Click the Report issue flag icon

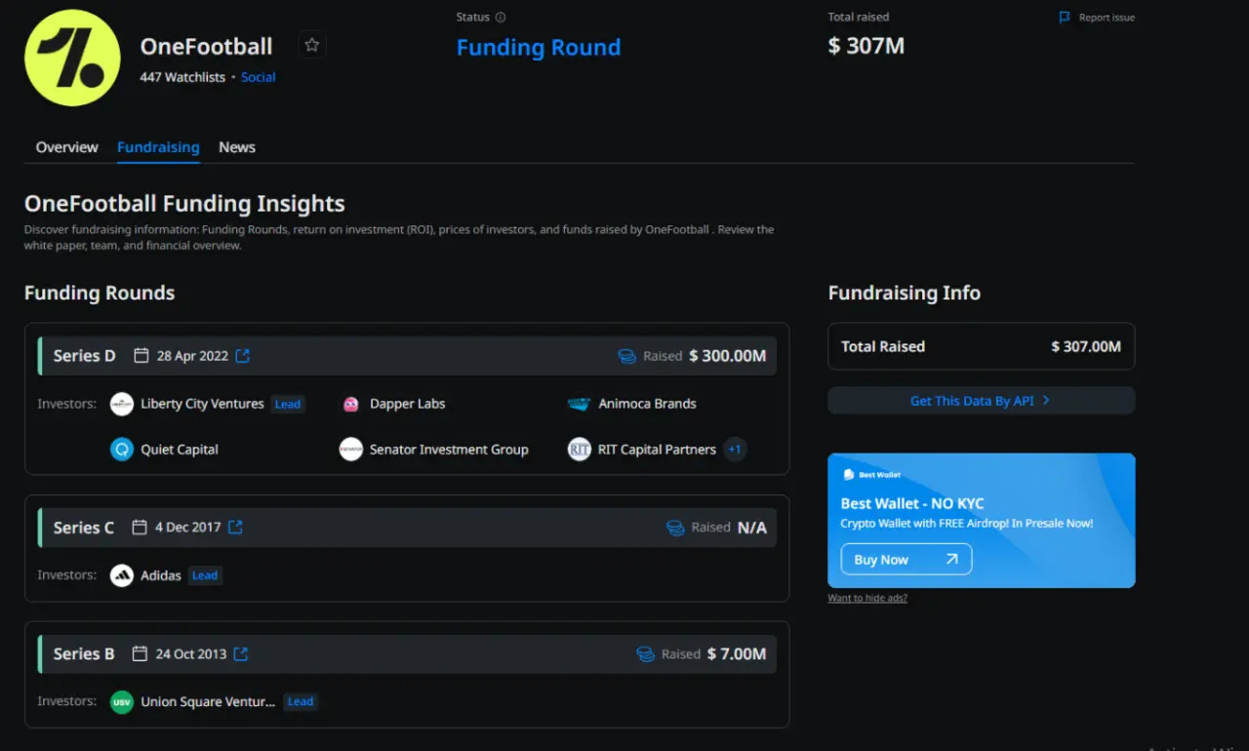click(x=1065, y=18)
